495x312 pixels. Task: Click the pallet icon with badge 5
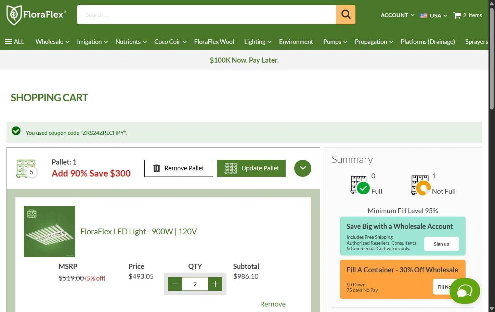coord(26,168)
